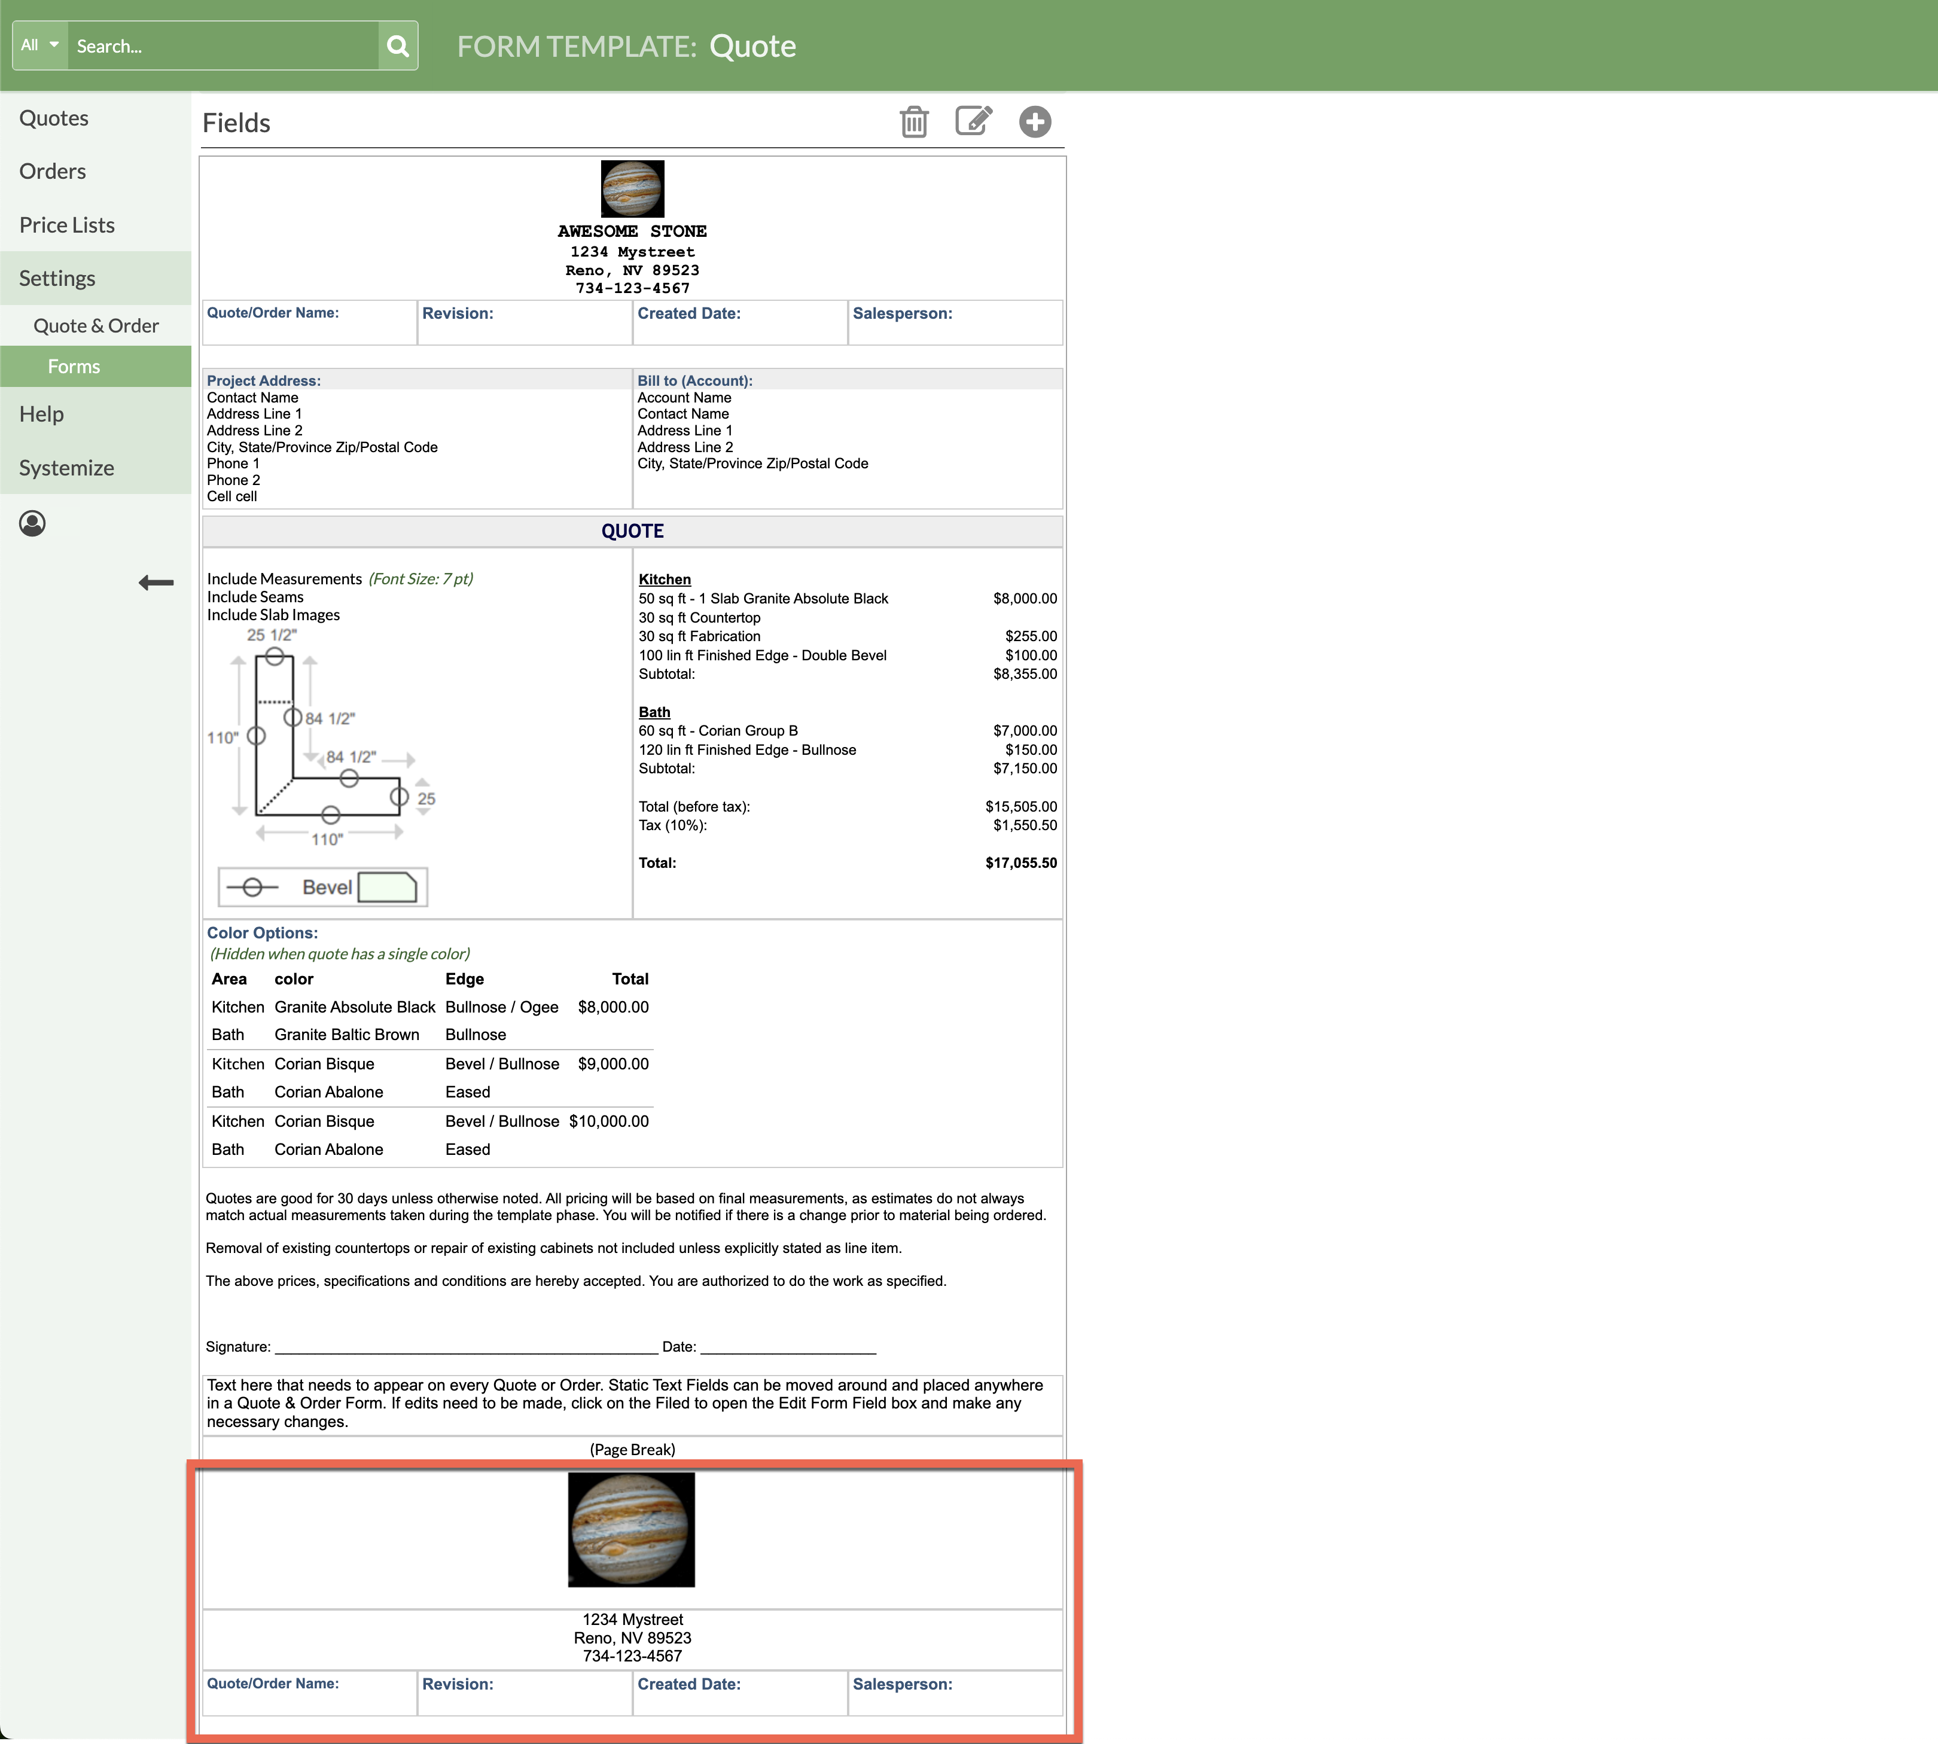
Task: Switch to the Forms tab
Action: point(74,365)
